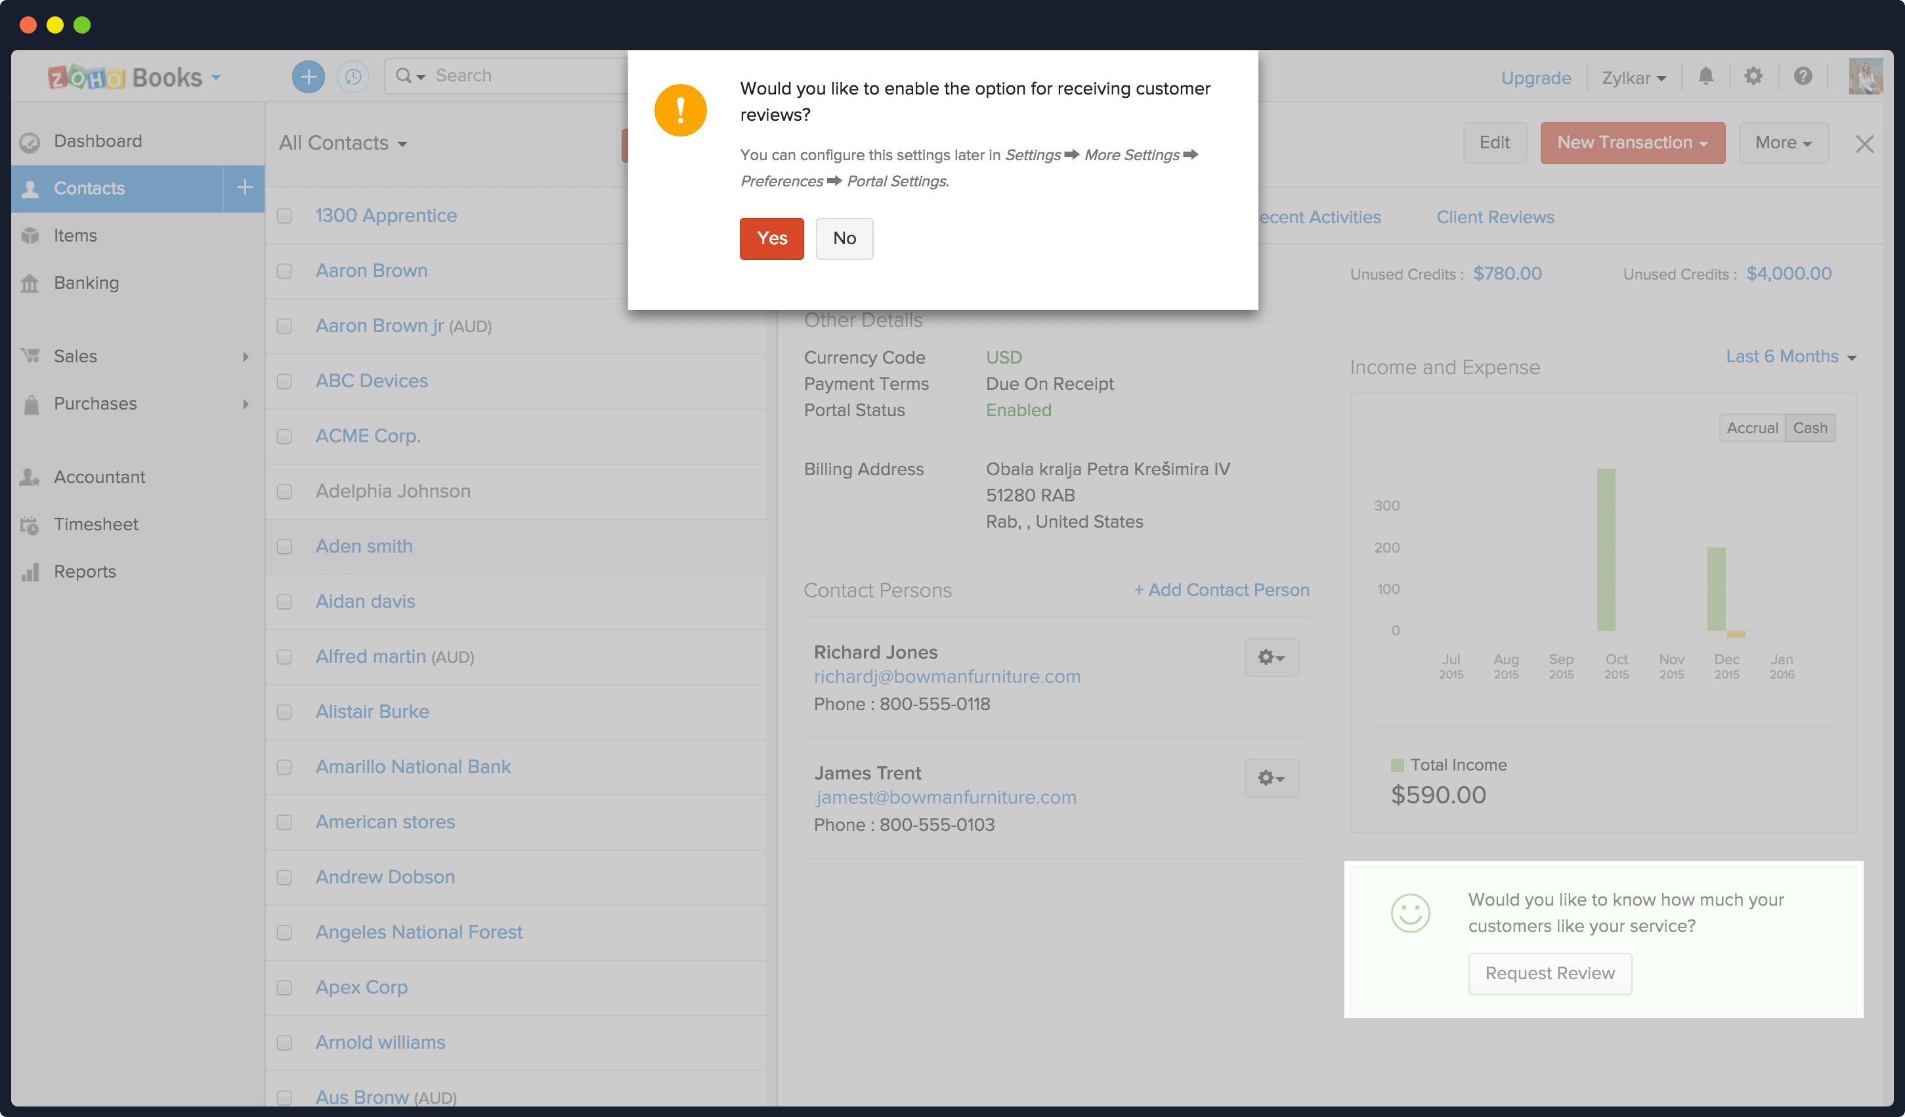This screenshot has width=1905, height=1117.
Task: Open Reports in the sidebar
Action: (x=85, y=572)
